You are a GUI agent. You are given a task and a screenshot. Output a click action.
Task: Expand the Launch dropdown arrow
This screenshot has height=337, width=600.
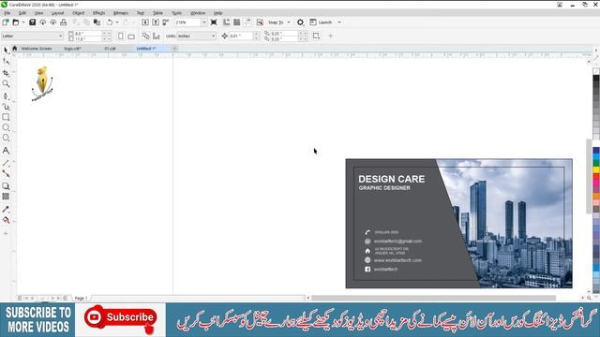[339, 22]
